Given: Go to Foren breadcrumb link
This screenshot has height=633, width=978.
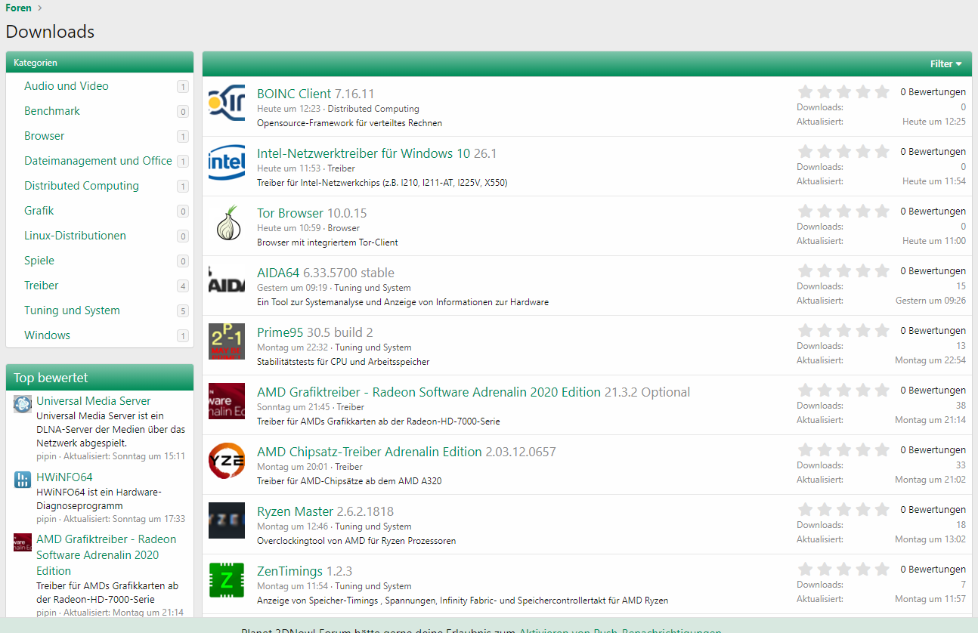Looking at the screenshot, I should point(18,8).
